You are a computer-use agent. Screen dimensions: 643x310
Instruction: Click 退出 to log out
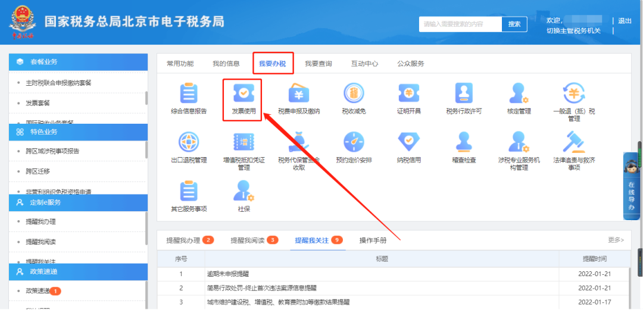[x=625, y=21]
